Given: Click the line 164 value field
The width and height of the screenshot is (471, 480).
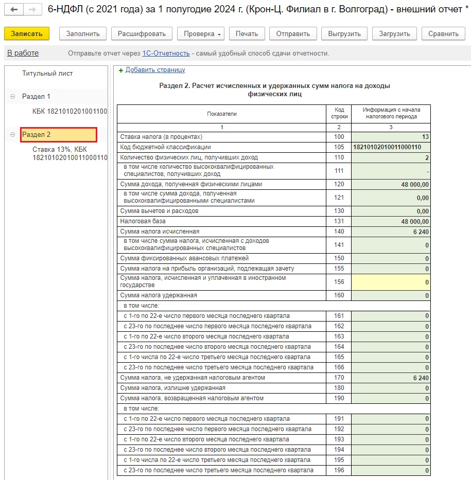Looking at the screenshot, I should pyautogui.click(x=391, y=347).
